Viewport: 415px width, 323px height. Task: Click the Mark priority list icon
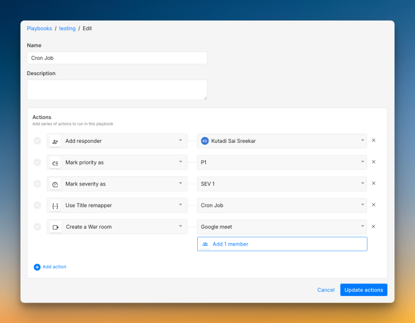(55, 163)
